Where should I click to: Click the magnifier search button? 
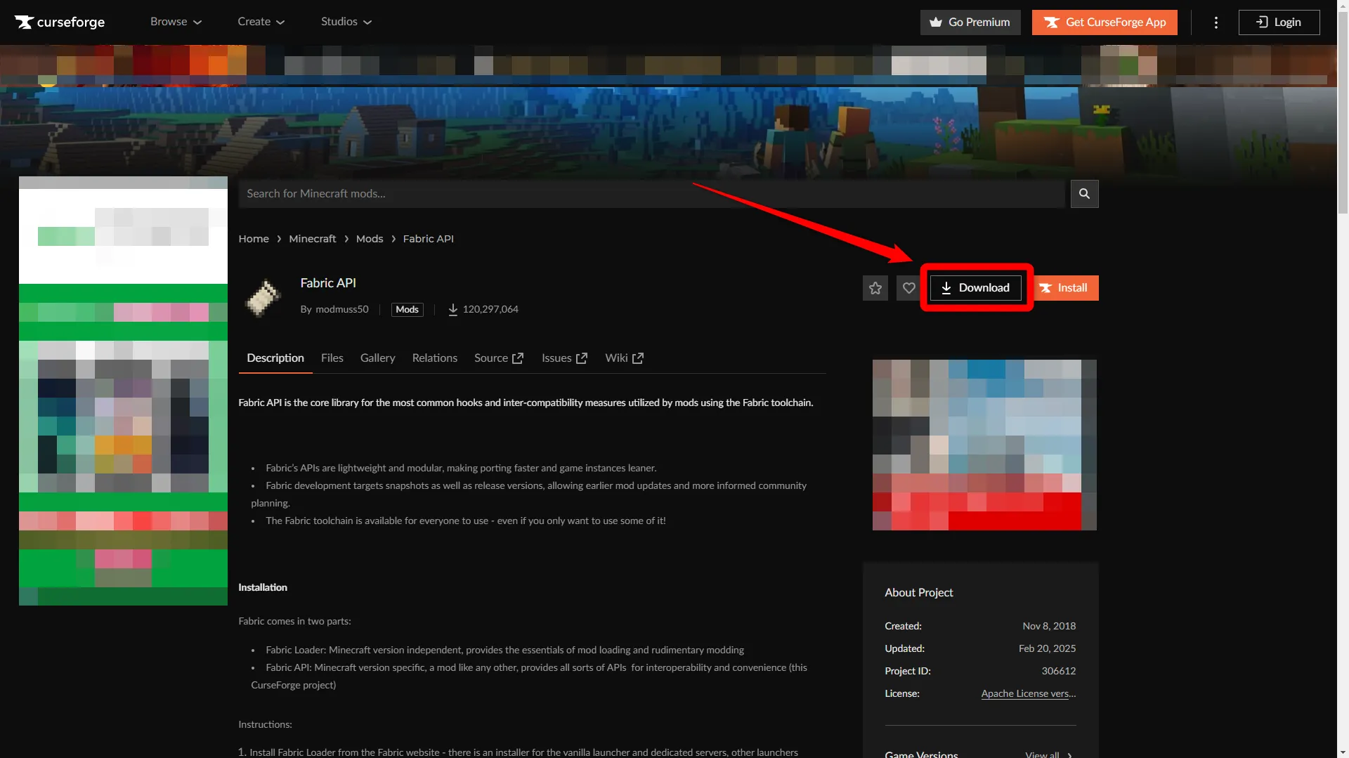tap(1084, 194)
